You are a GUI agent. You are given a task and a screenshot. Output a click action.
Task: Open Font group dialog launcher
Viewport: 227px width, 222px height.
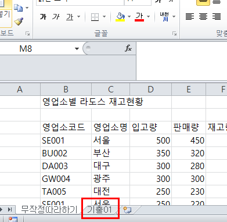[174, 34]
